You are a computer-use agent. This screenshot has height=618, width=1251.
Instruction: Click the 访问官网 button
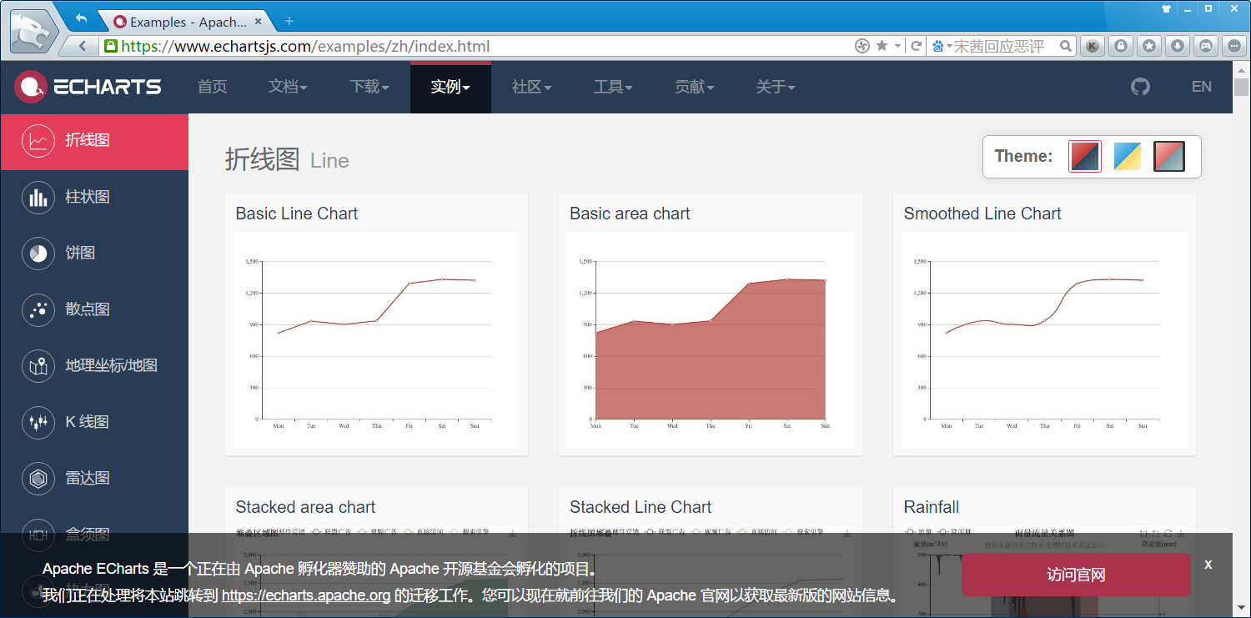tap(1076, 575)
